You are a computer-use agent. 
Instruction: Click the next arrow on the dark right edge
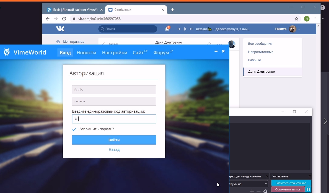pyautogui.click(x=325, y=121)
